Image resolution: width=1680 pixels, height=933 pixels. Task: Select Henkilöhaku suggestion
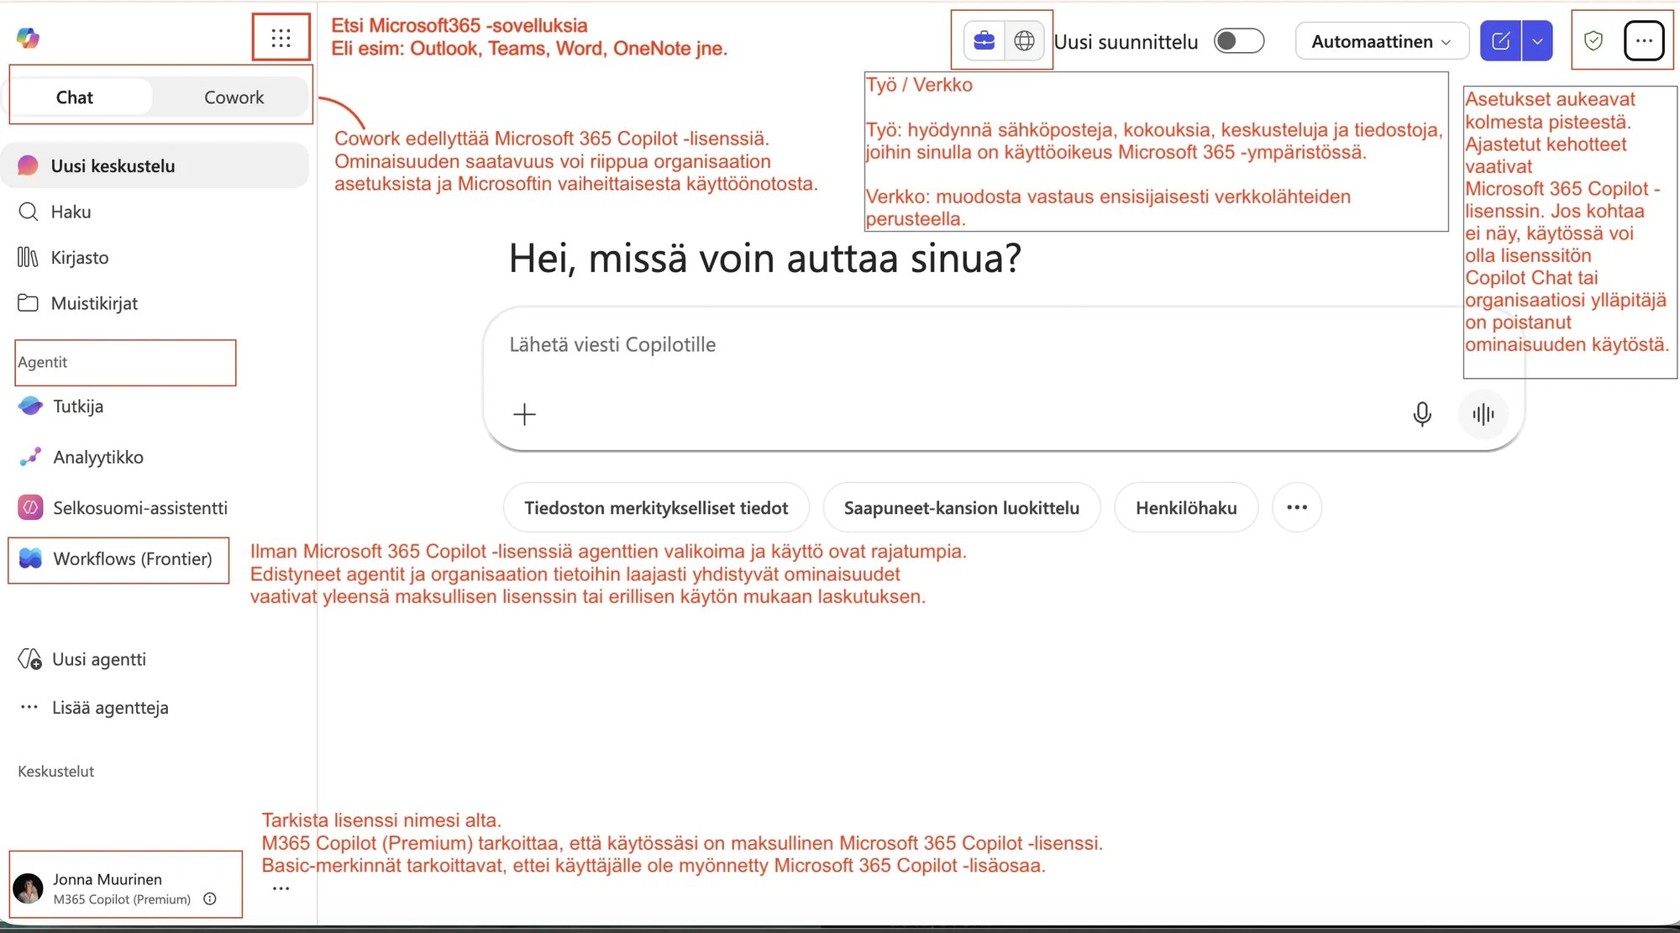[1186, 507]
